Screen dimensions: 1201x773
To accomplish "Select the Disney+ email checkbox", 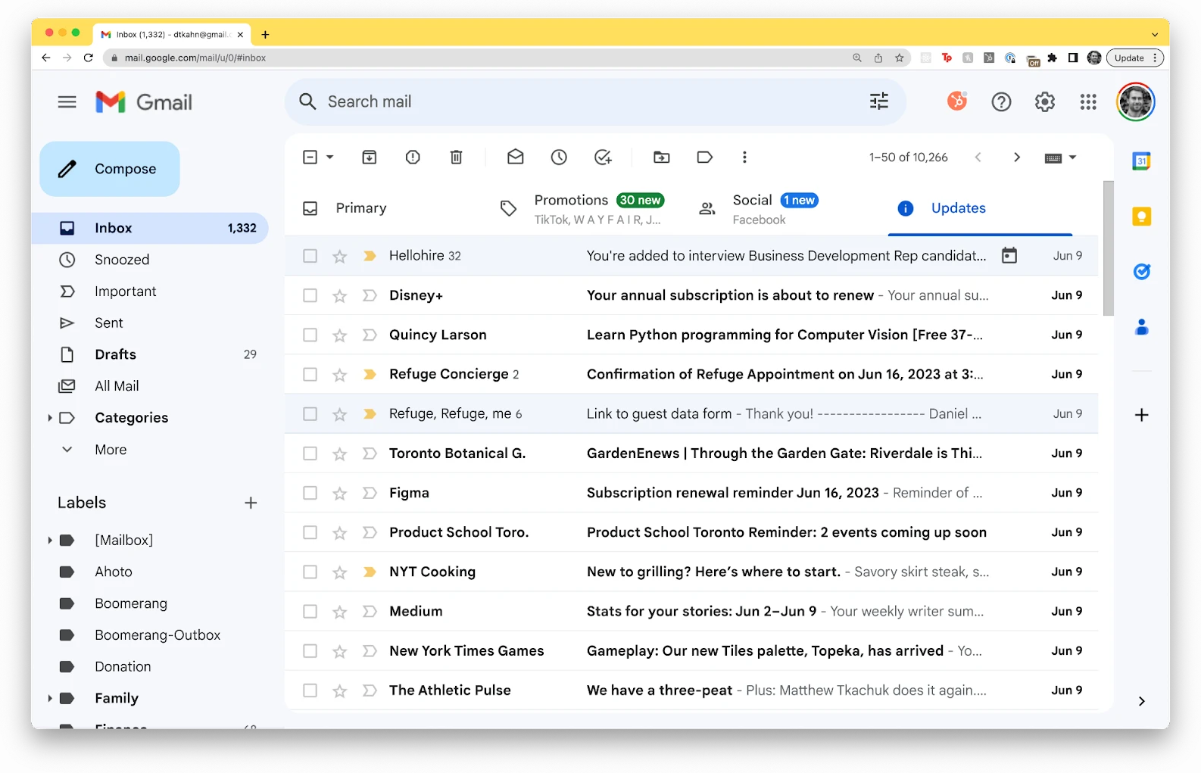I will (x=310, y=295).
